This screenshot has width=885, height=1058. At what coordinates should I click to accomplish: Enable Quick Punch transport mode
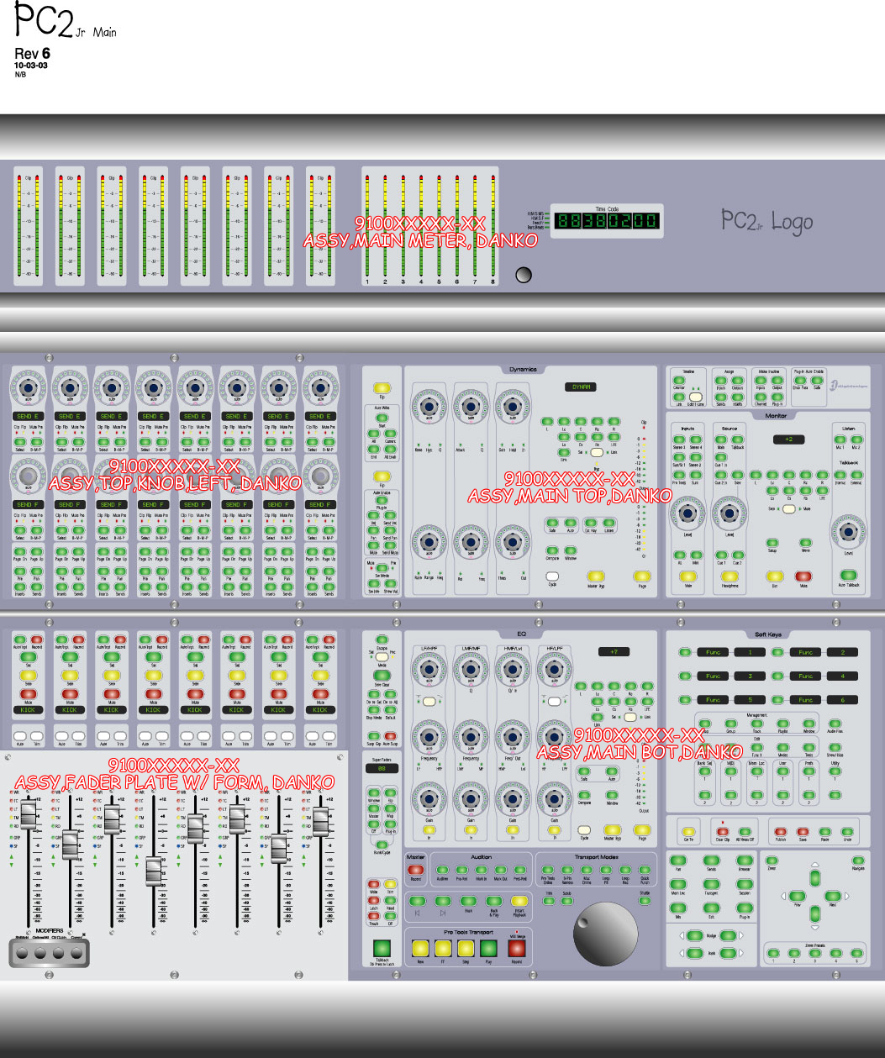coord(645,870)
